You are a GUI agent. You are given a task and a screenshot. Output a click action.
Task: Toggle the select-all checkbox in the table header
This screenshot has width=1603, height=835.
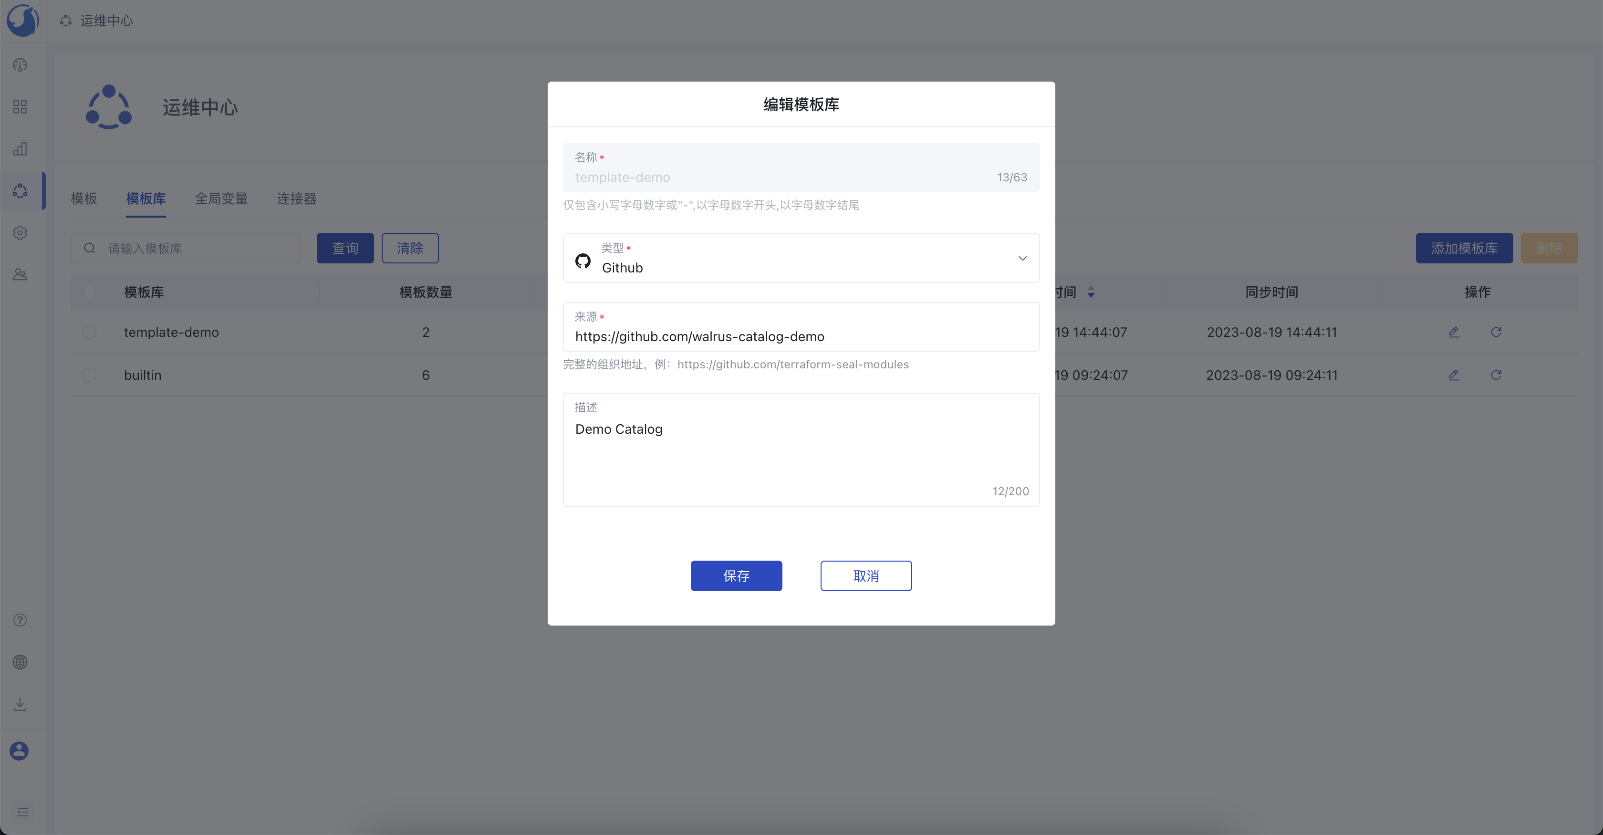coord(90,292)
